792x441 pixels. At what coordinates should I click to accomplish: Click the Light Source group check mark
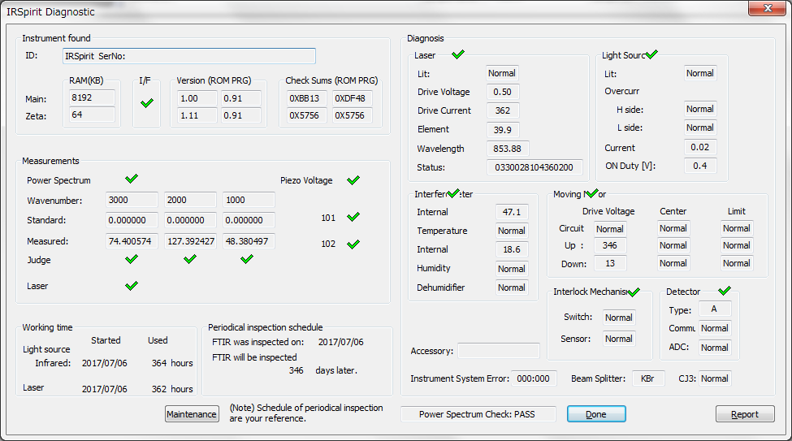coord(651,54)
